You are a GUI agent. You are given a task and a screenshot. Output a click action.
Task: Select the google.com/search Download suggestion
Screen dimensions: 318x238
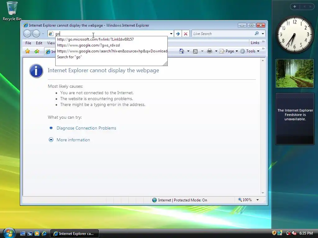tap(111, 51)
